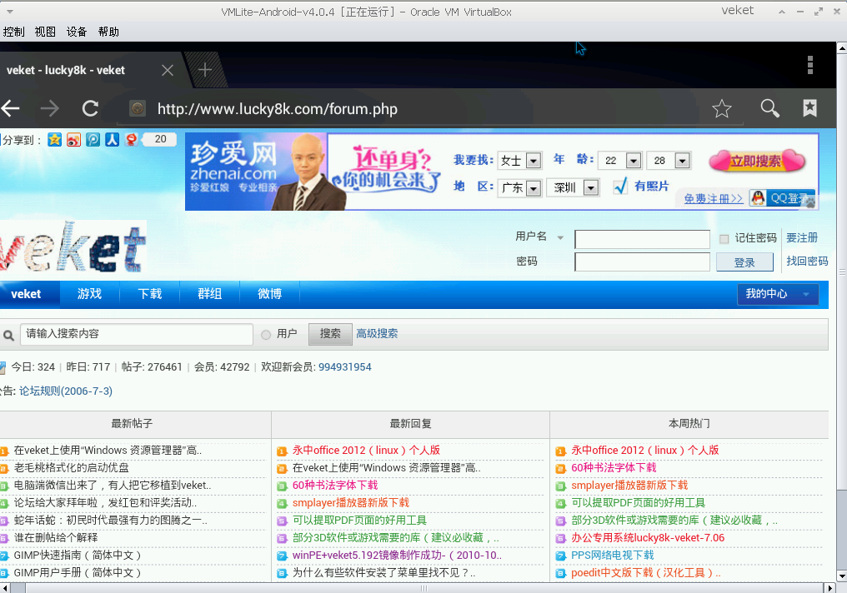Click the 找回密码 link
This screenshot has height=593, width=847.
point(807,262)
